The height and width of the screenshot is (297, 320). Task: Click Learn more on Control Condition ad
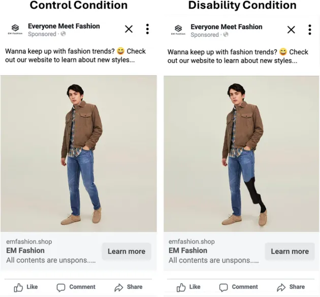[x=126, y=251]
